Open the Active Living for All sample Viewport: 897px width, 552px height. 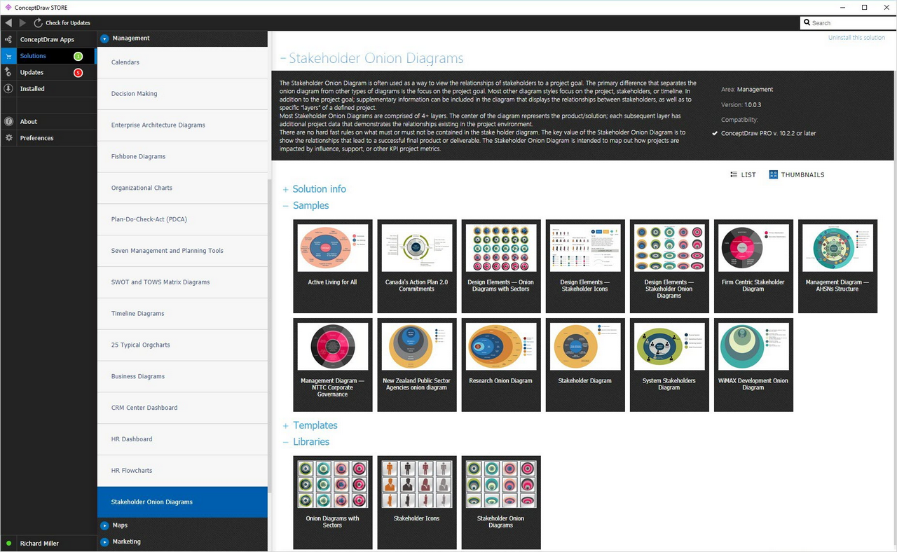[x=333, y=266]
